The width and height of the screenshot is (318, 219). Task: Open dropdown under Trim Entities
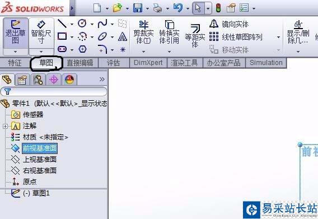[x=143, y=52]
